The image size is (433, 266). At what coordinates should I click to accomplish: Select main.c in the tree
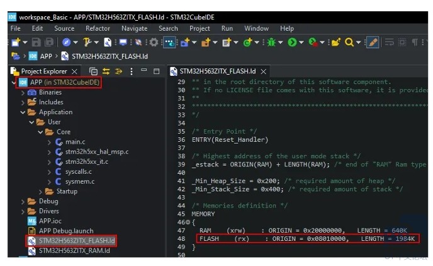coord(75,142)
